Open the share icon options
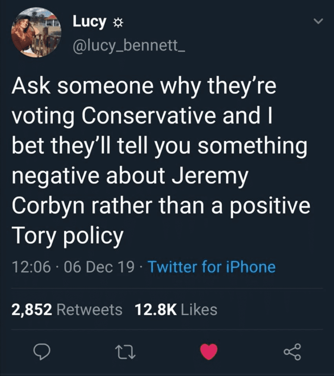 tap(292, 351)
